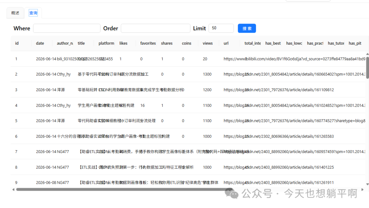Click the horizontal scrollbar right arrow
Viewport: 369px width, 208px height.
point(363,190)
